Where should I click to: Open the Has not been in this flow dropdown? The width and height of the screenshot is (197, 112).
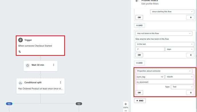(164, 34)
